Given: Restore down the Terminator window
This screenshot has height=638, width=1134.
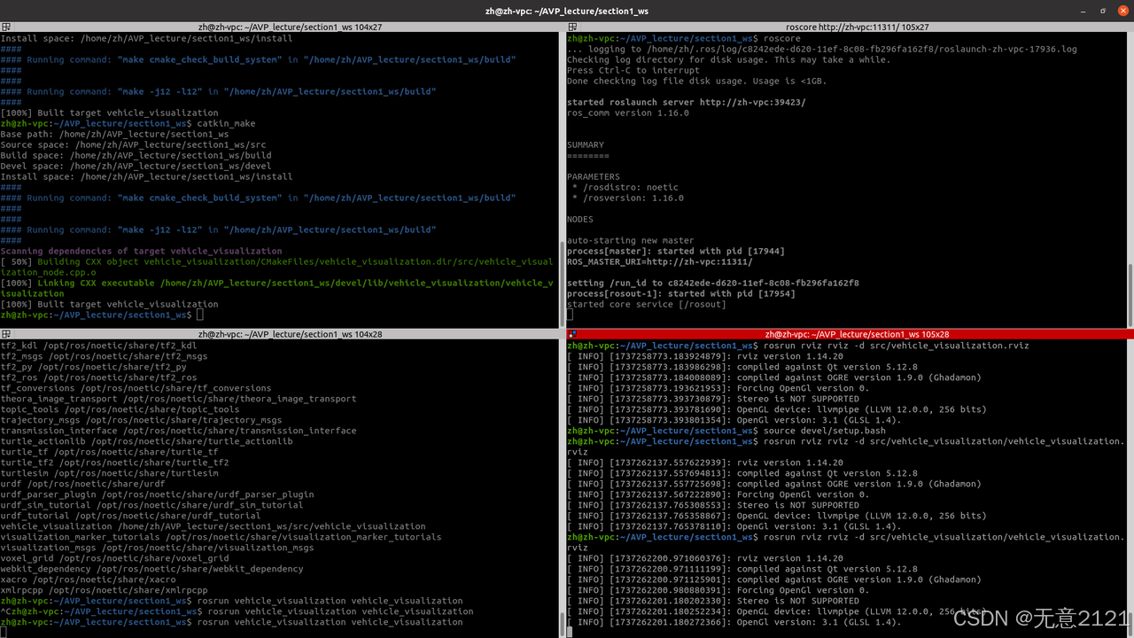Looking at the screenshot, I should pos(1104,10).
